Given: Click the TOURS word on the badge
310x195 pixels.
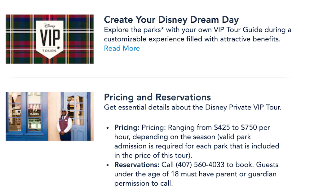Looking at the screenshot, I should click(x=49, y=51).
